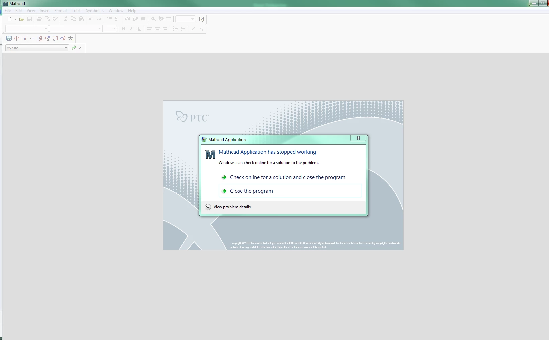Toggle subscript formatting
549x340 pixels.
(201, 29)
